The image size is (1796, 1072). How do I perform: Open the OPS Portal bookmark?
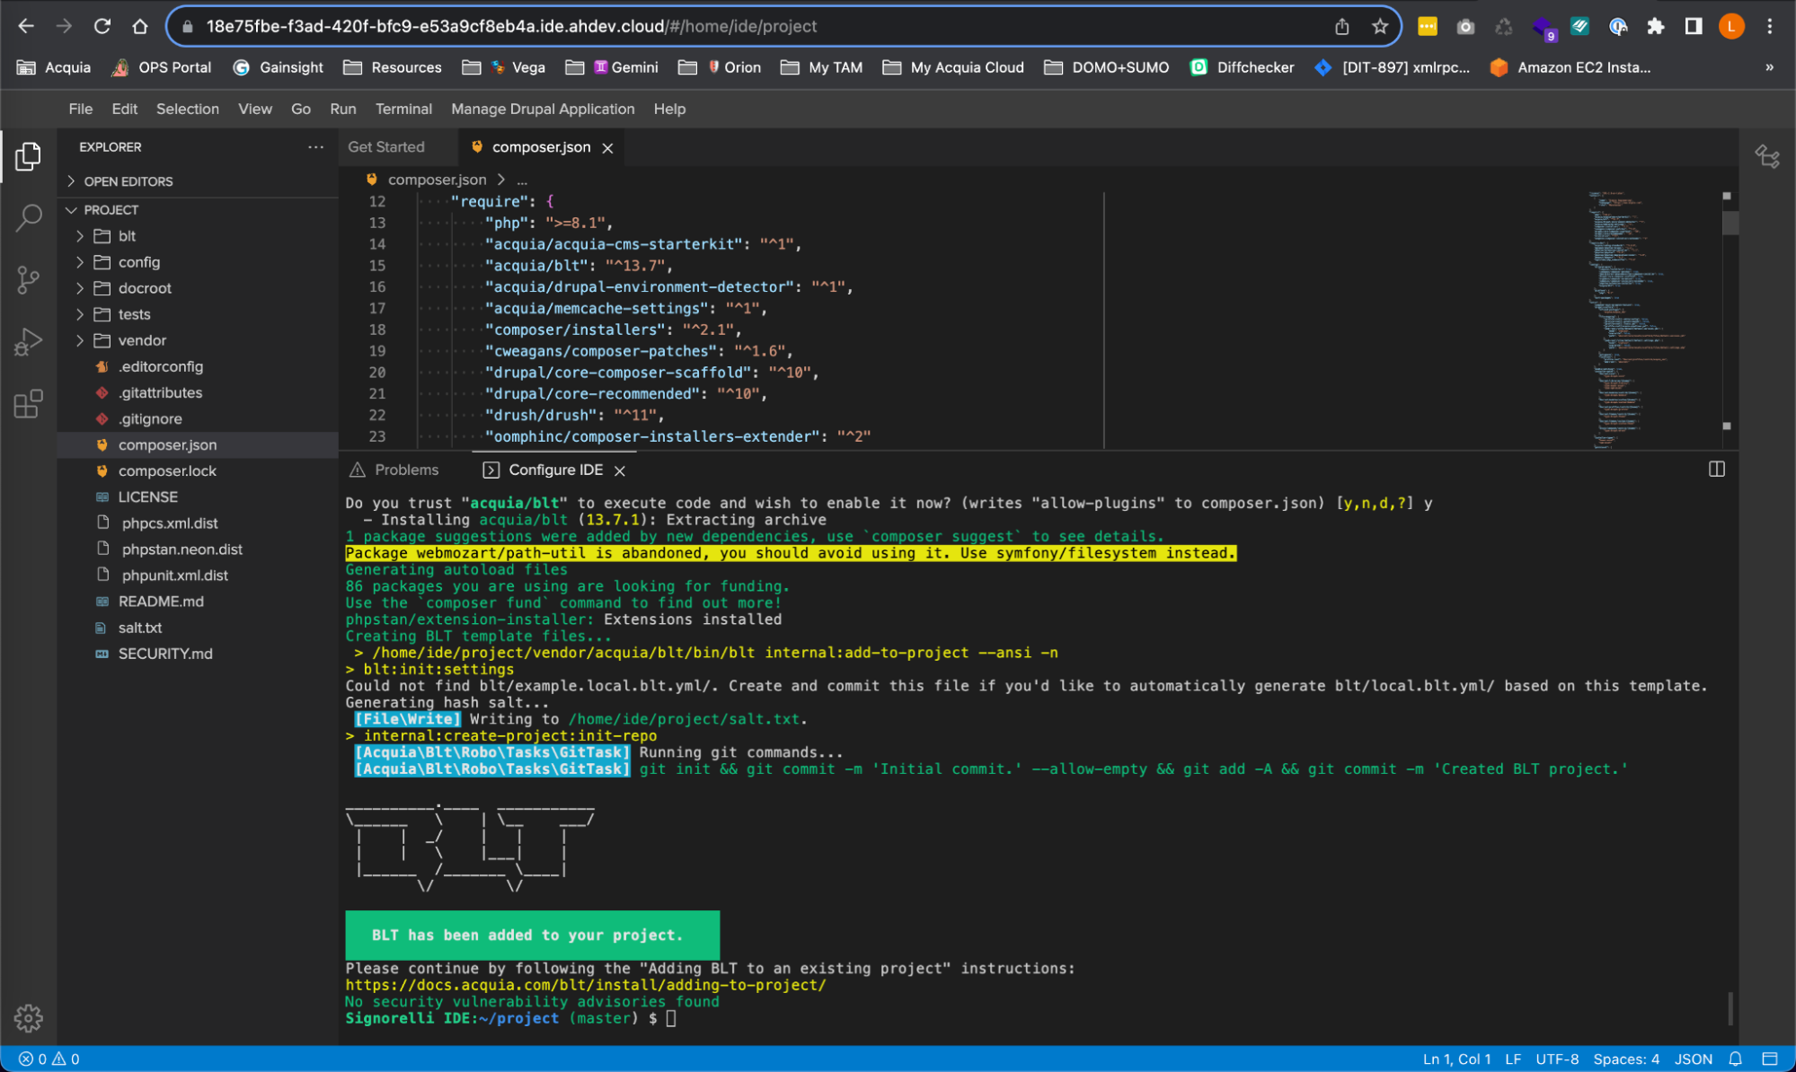tap(162, 67)
